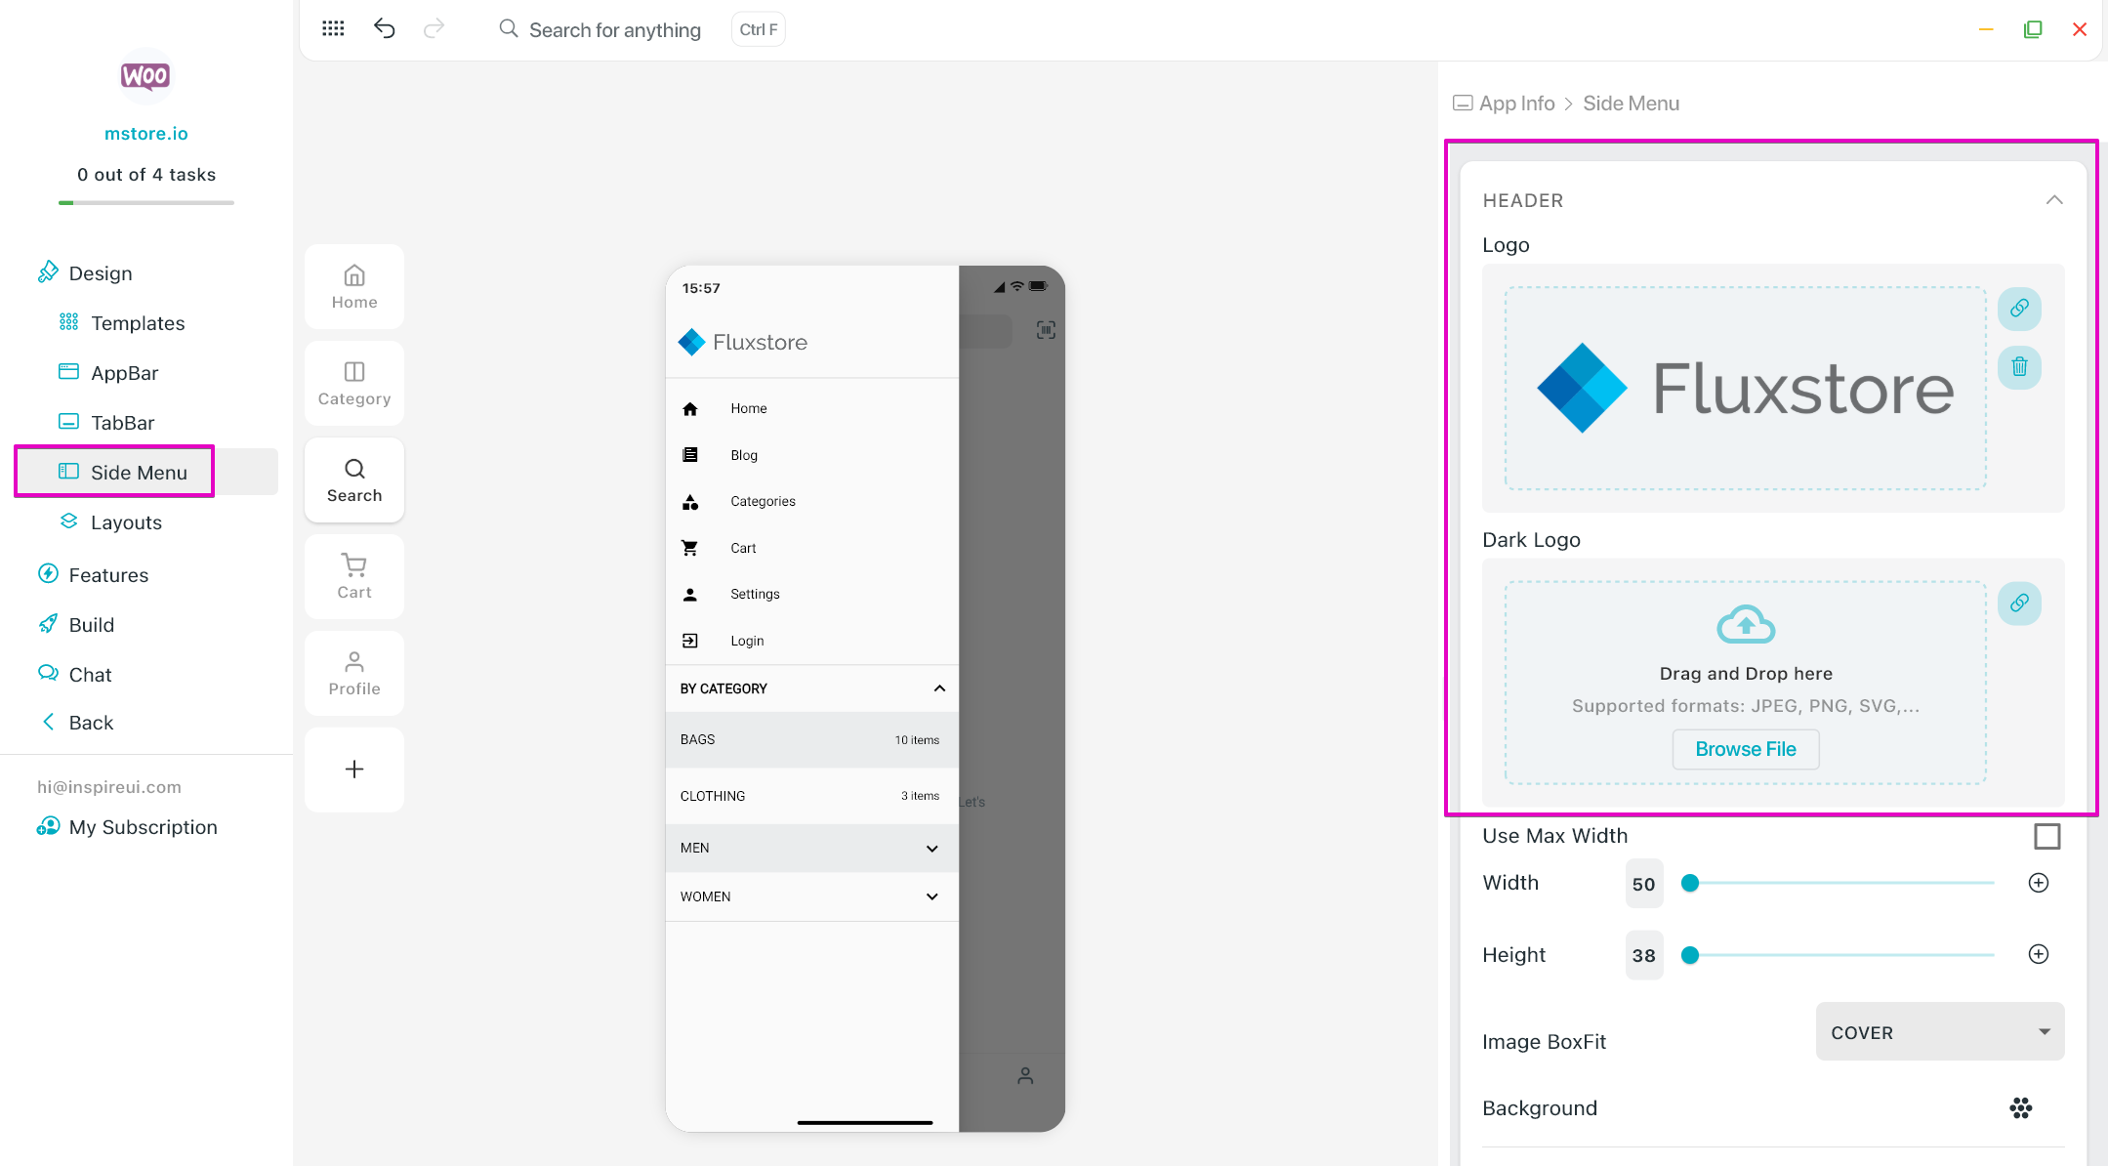The width and height of the screenshot is (2108, 1166).
Task: Open the Image BoxFit COVER dropdown
Action: click(x=1939, y=1032)
